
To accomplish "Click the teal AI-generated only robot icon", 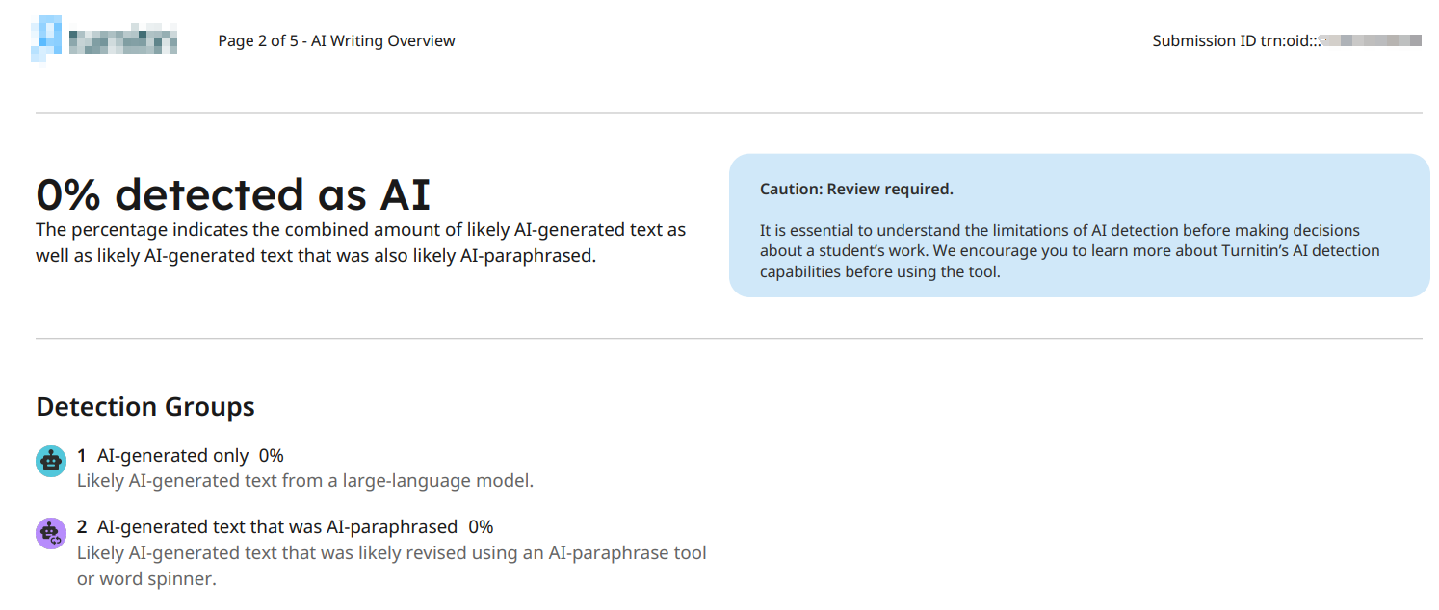I will point(50,461).
